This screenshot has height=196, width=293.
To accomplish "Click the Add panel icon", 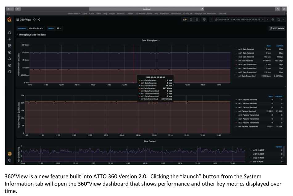I will click(185, 20).
